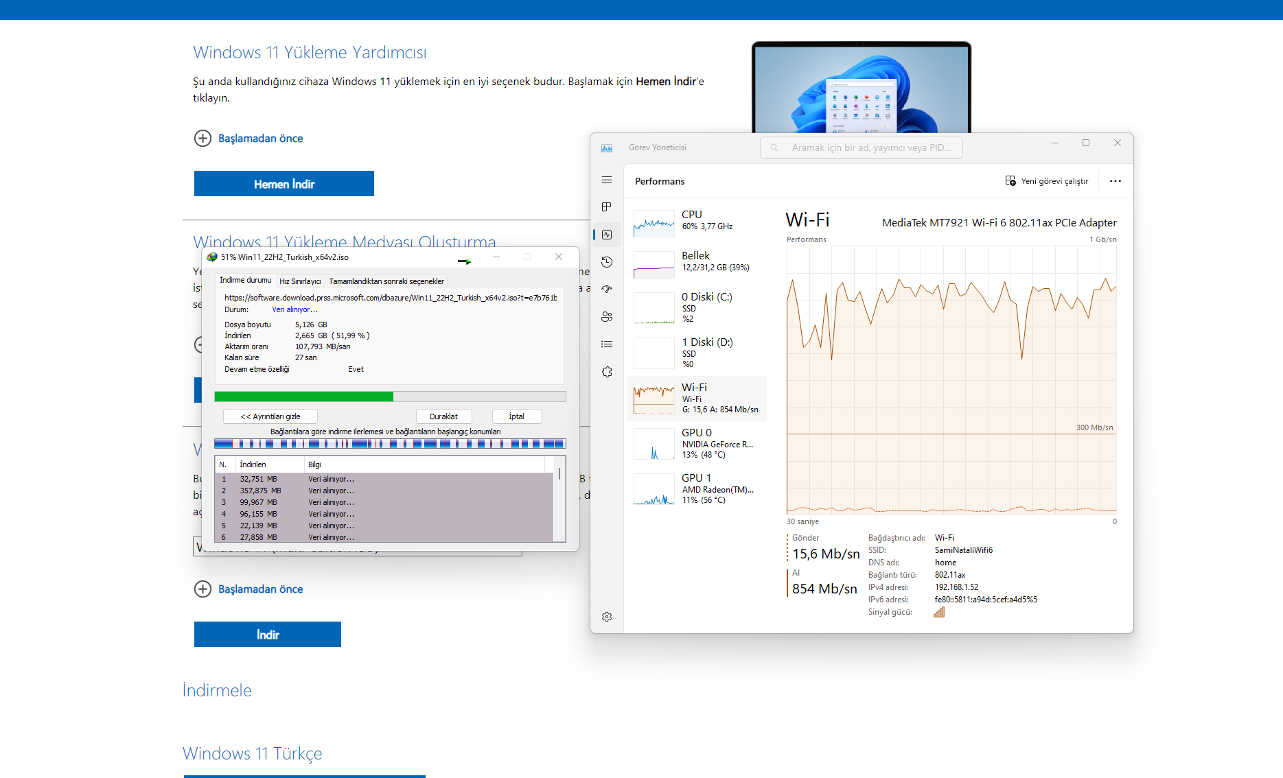Click the IPv6 address value
Screen dimensions: 1283x778
tap(986, 600)
